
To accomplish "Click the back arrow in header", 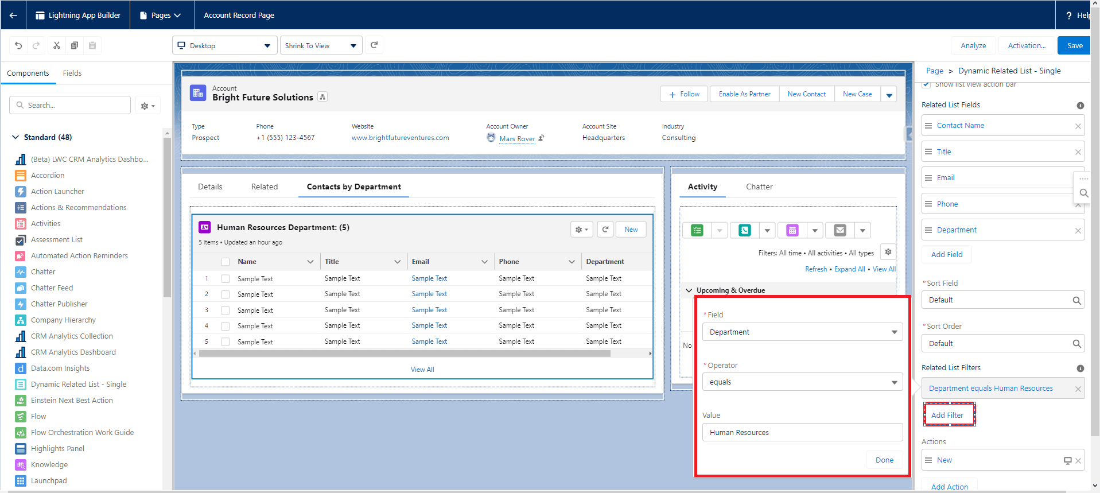I will pos(13,15).
